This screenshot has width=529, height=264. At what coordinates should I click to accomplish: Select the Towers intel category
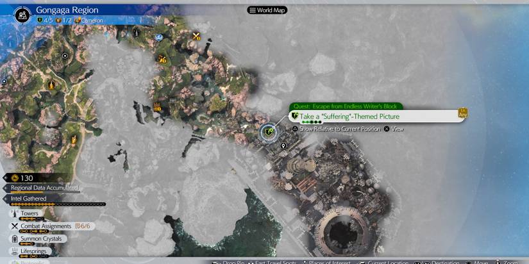point(29,213)
